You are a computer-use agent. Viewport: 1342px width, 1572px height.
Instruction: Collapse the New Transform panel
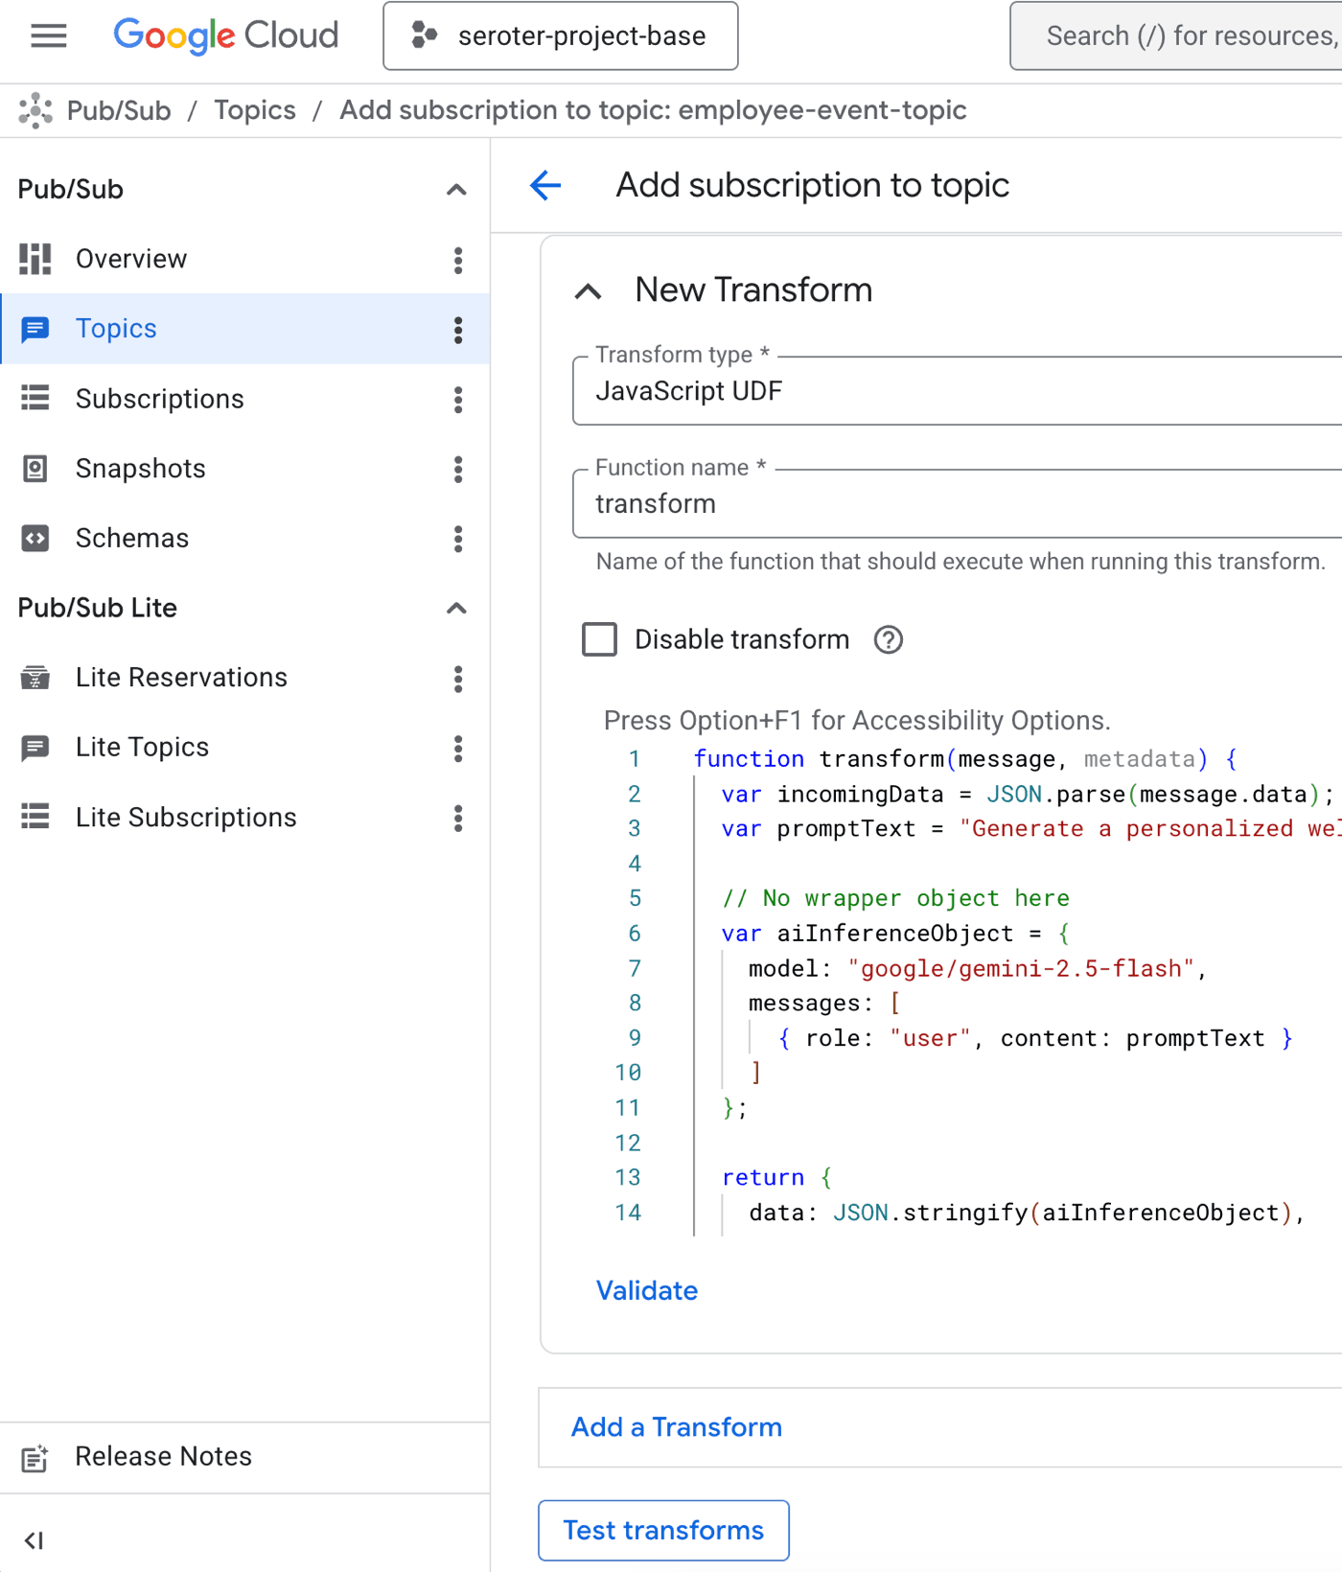point(589,291)
